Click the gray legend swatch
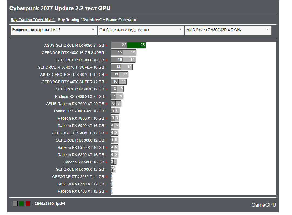Viewport: 292px width, 215px height. click(x=15, y=204)
